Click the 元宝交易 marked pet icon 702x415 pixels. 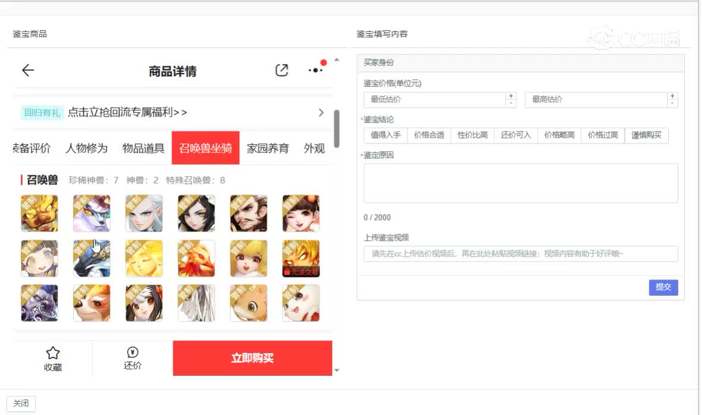(301, 258)
